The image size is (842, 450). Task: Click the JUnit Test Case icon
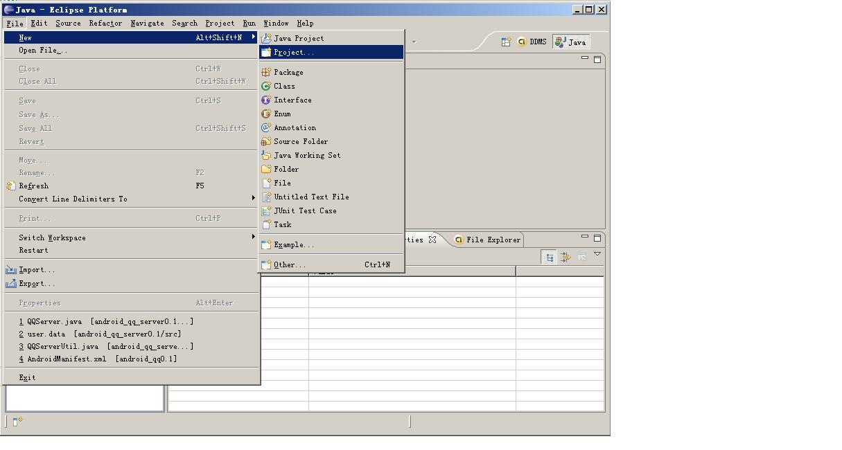pyautogui.click(x=266, y=210)
